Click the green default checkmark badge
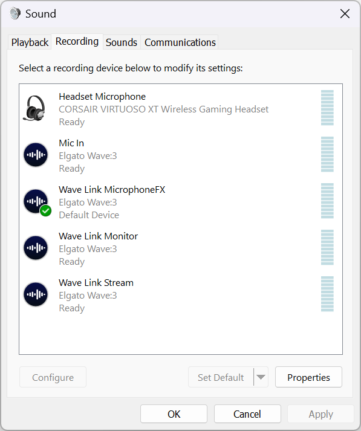The width and height of the screenshot is (361, 431). tap(45, 211)
